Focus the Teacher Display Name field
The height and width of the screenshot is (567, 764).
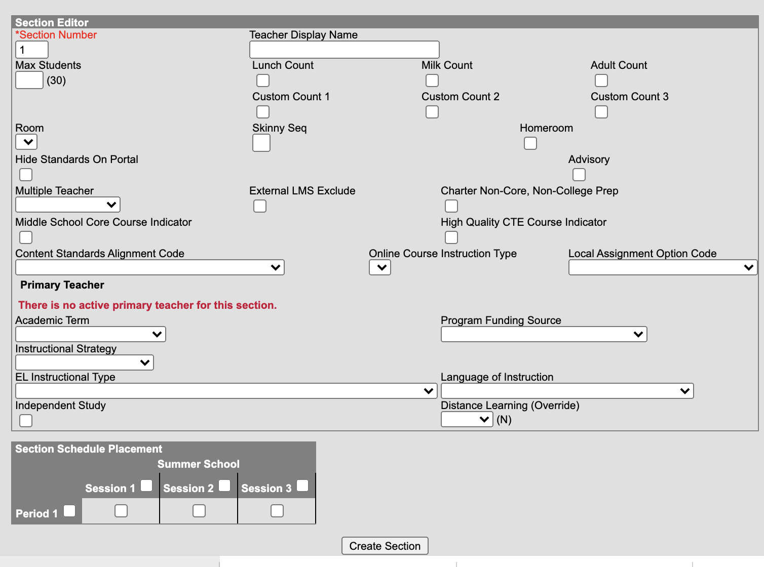point(344,50)
